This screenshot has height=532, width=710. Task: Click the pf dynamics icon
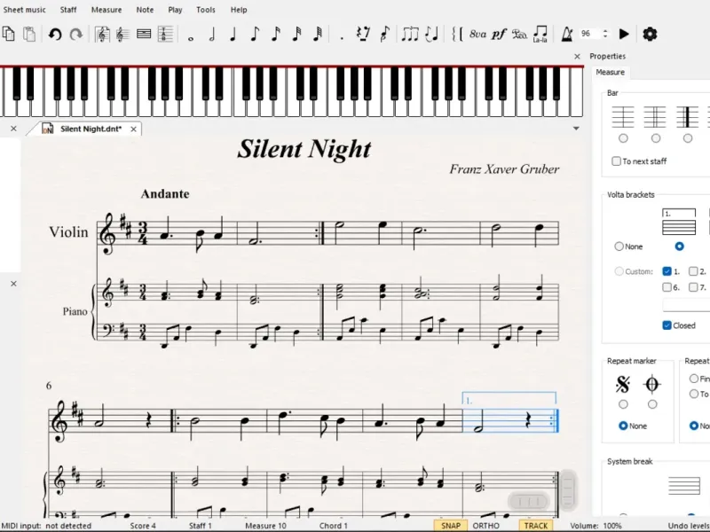click(x=499, y=34)
